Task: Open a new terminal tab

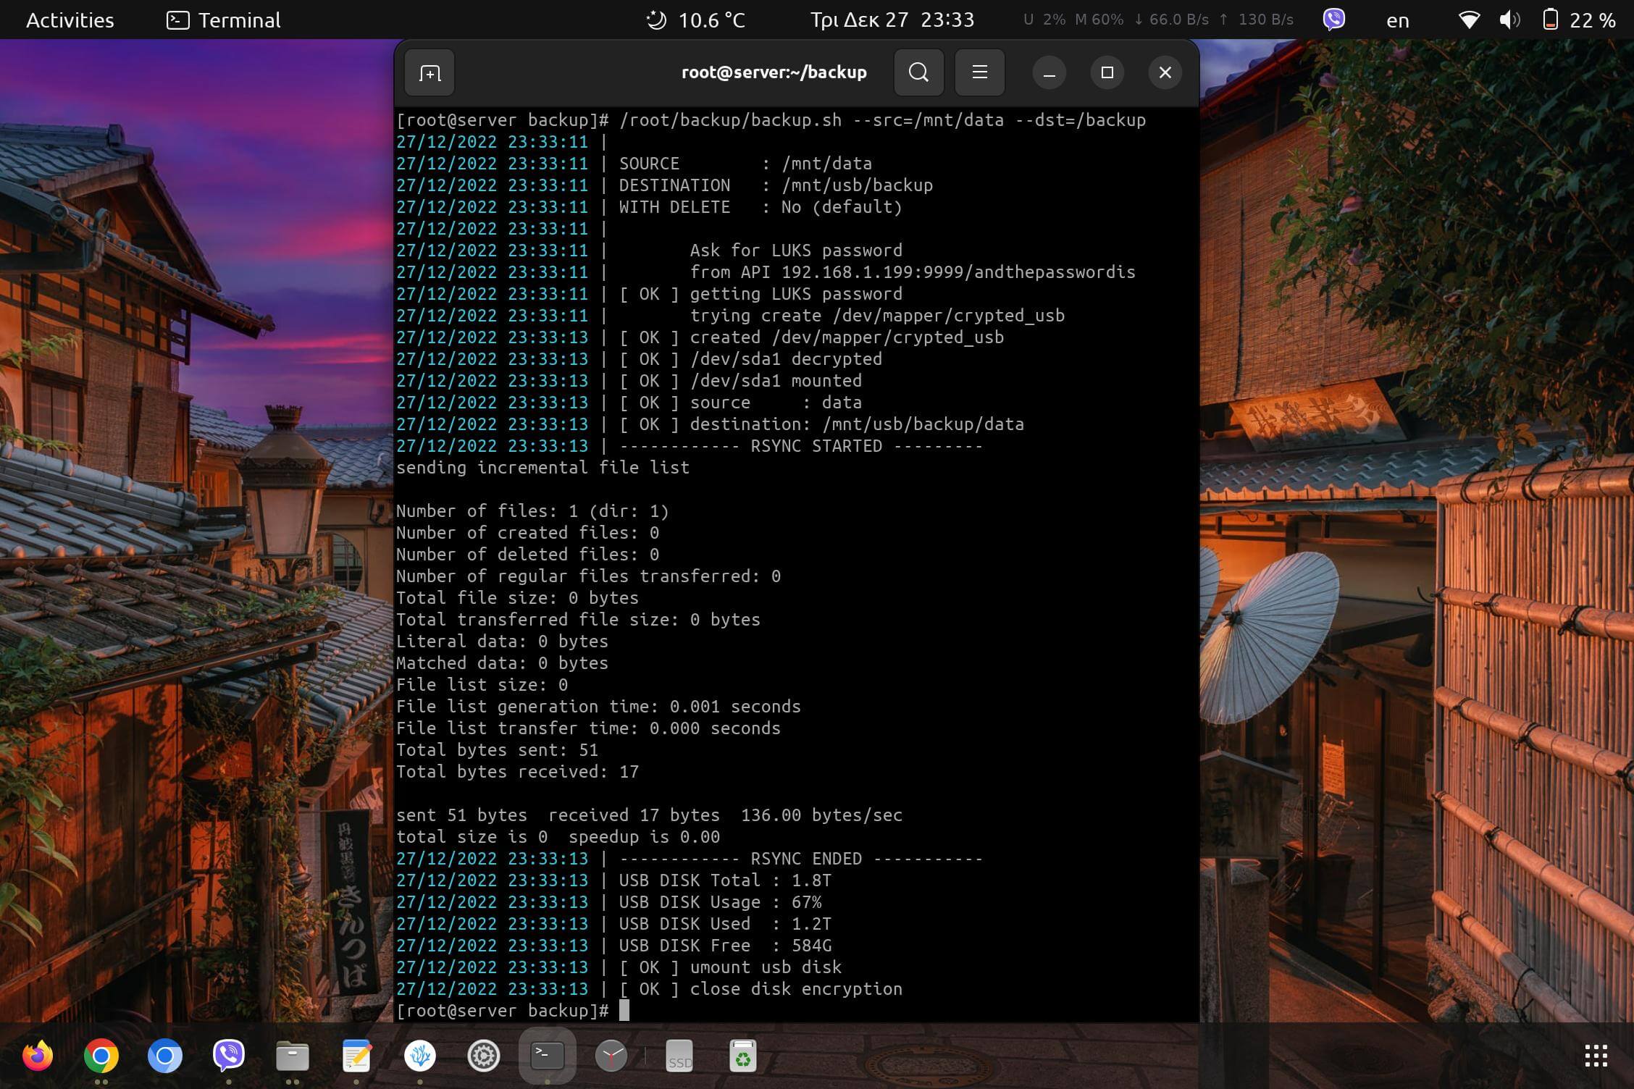Action: tap(430, 73)
